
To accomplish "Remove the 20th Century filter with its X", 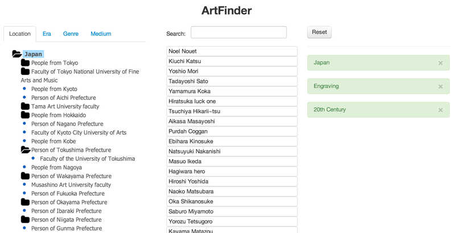I will (440, 110).
